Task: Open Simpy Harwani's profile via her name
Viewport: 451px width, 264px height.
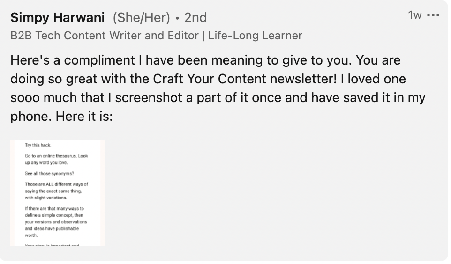Action: [57, 18]
